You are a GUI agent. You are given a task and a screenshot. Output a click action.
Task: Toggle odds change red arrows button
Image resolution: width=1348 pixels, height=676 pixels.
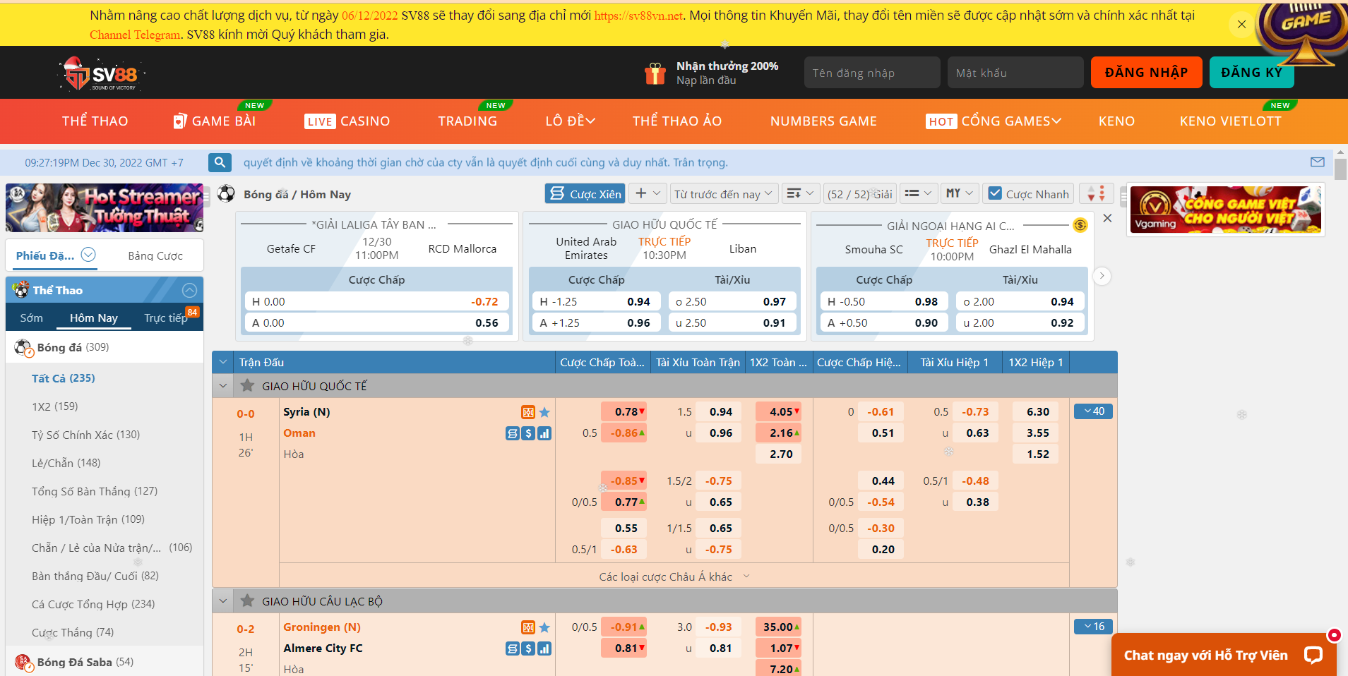coord(1096,193)
